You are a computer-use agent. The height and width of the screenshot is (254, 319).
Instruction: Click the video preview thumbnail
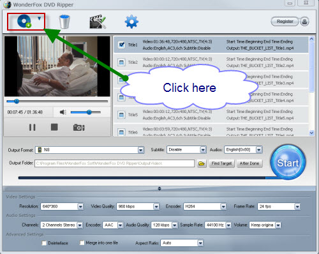tap(57, 66)
